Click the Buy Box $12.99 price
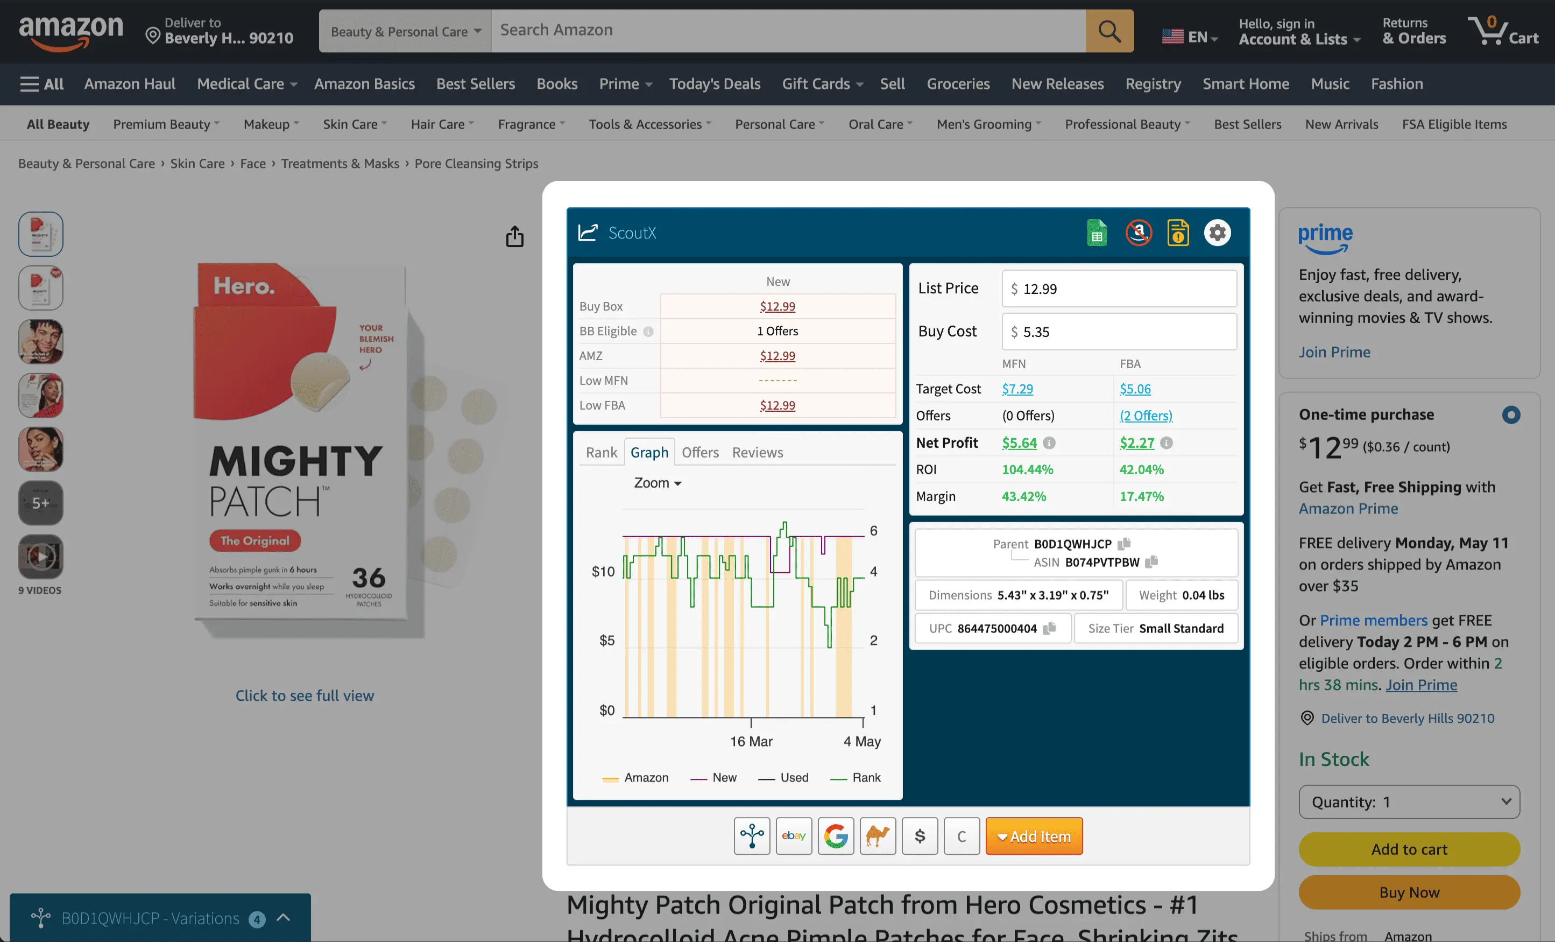1555x942 pixels. [x=777, y=306]
